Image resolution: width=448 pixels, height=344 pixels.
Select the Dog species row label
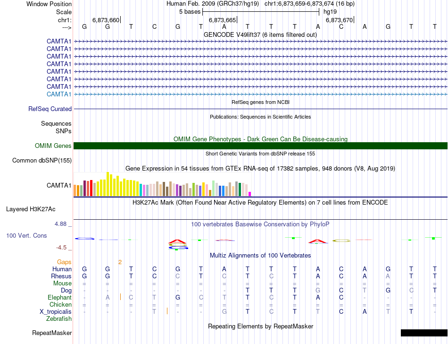(66, 291)
